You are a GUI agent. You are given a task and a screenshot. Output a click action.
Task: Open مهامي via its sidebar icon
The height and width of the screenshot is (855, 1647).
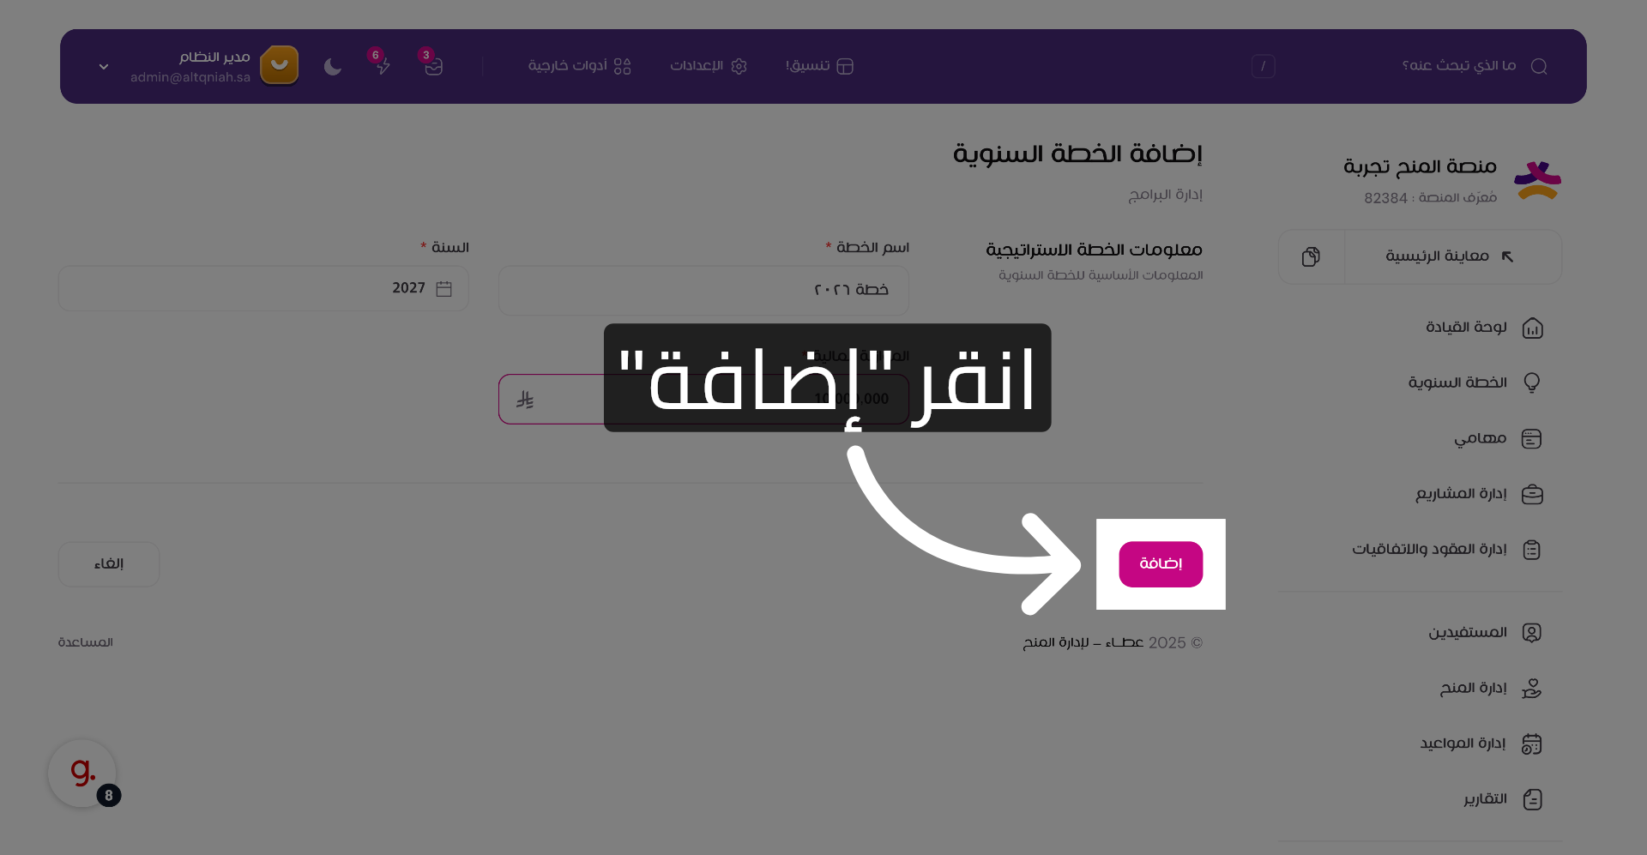click(x=1533, y=438)
